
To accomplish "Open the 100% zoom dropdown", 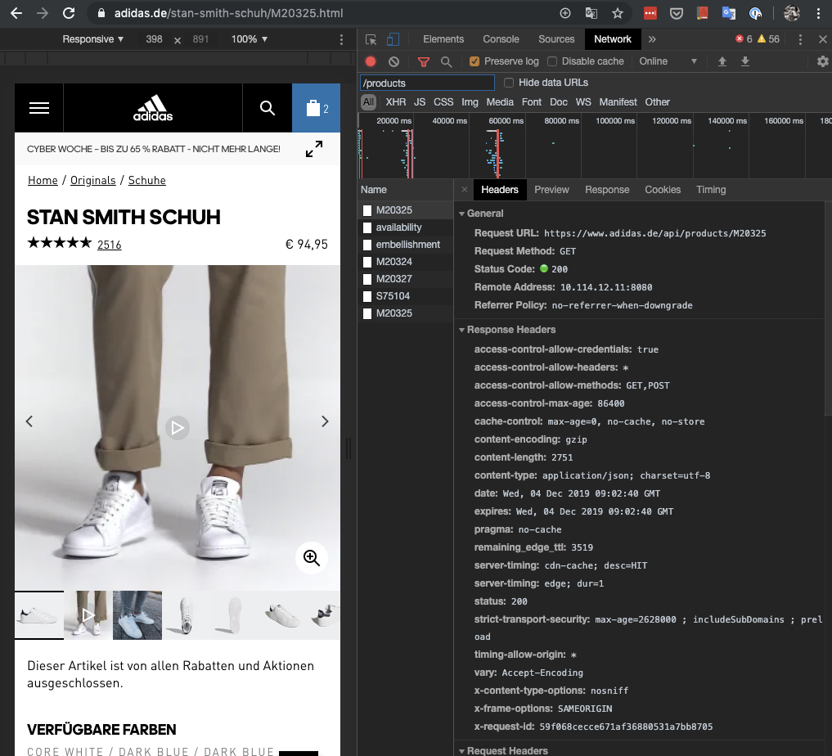I will [x=250, y=39].
